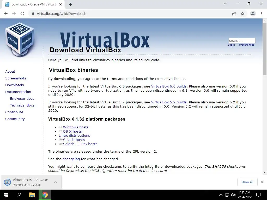Show hidden system tray icons

pyautogui.click(x=221, y=195)
